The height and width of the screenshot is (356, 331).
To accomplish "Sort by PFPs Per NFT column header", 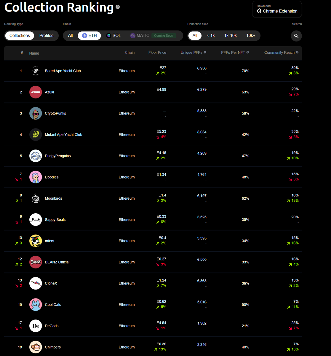I will pyautogui.click(x=233, y=53).
